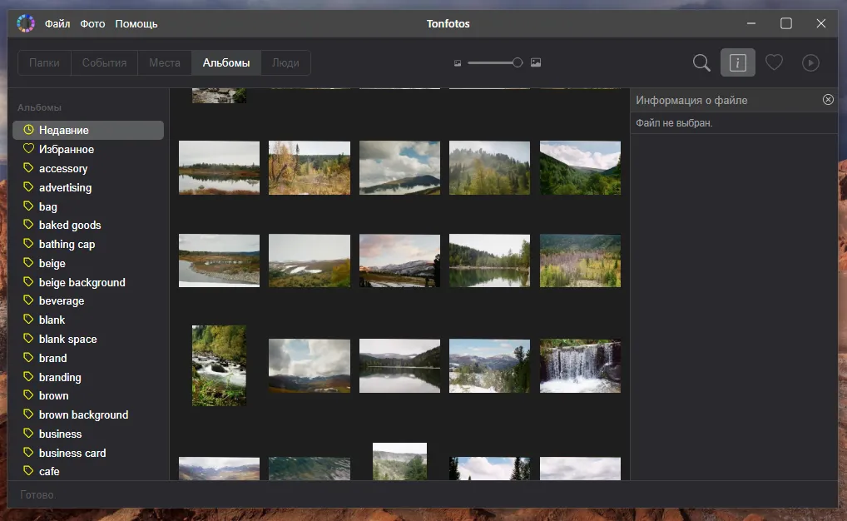This screenshot has width=847, height=521.
Task: Switch to the Места tab
Action: [x=165, y=62]
